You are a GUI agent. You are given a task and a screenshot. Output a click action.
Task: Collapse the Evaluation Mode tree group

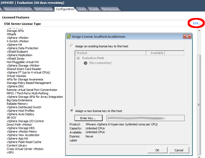78,58
